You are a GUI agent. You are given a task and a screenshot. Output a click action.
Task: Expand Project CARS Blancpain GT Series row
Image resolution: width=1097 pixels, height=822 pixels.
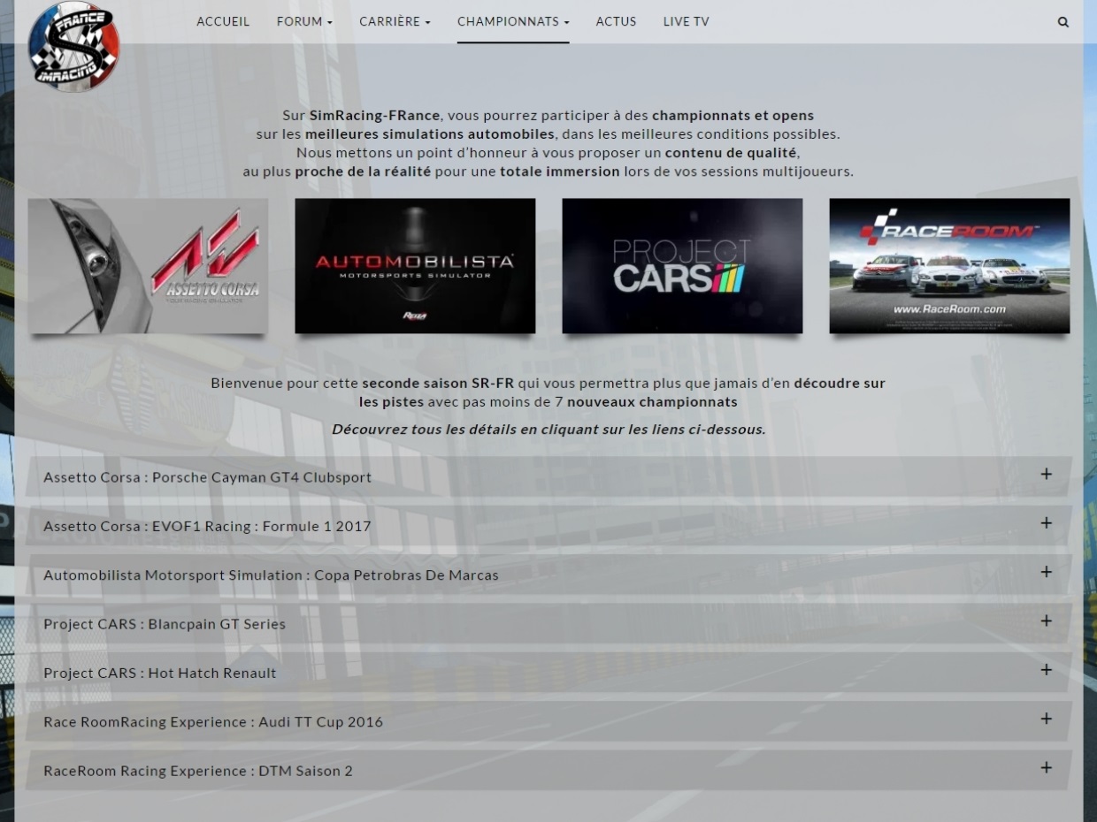548,623
